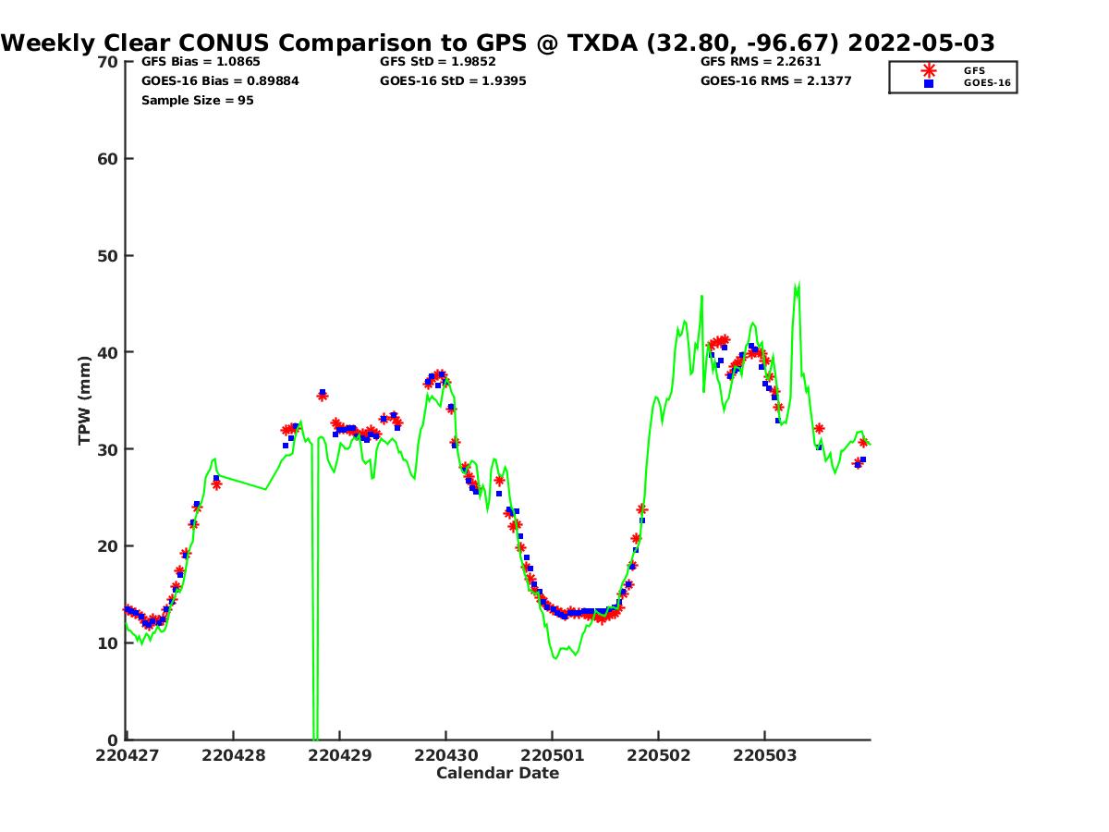Click the x-axis date label 220428
The width and height of the screenshot is (1109, 832).
click(234, 755)
